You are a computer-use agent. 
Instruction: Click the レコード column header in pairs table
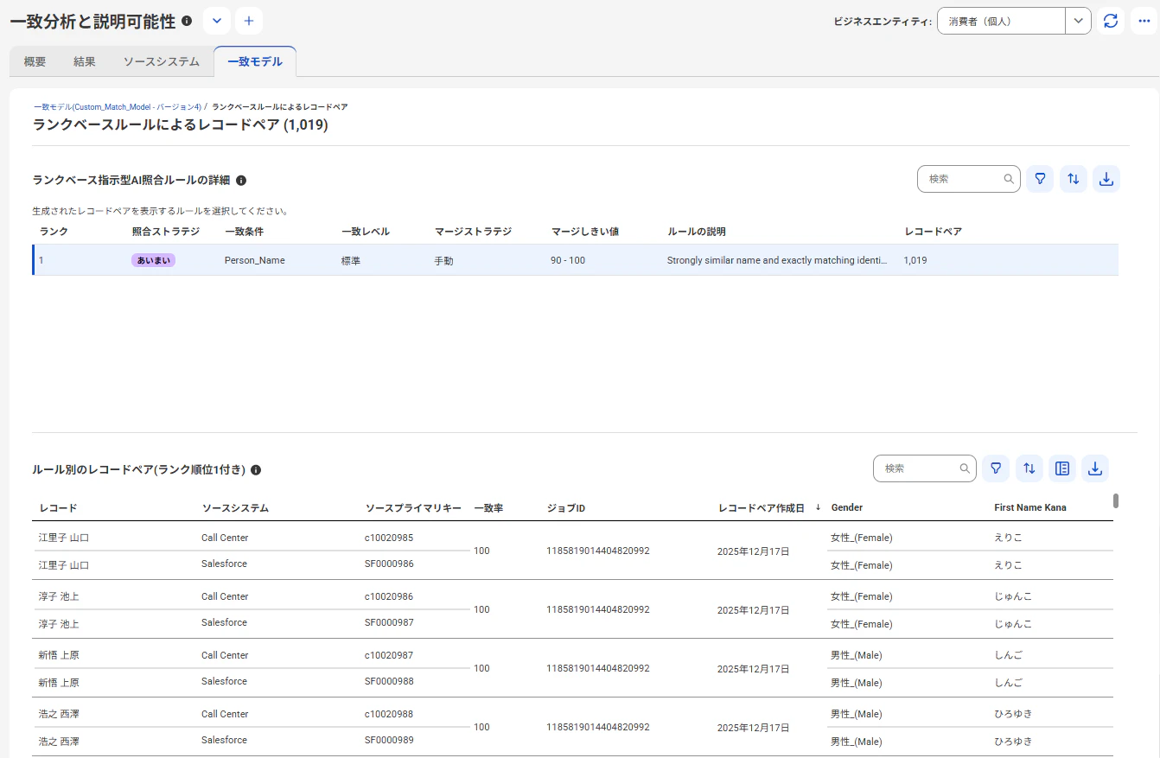(x=58, y=507)
